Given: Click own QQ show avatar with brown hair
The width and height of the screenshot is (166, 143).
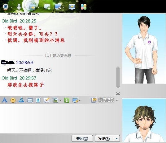Looking at the screenshot, I should [x=144, y=120].
